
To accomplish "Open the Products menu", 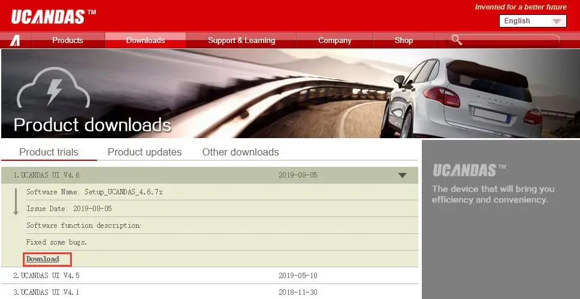I will coord(68,40).
